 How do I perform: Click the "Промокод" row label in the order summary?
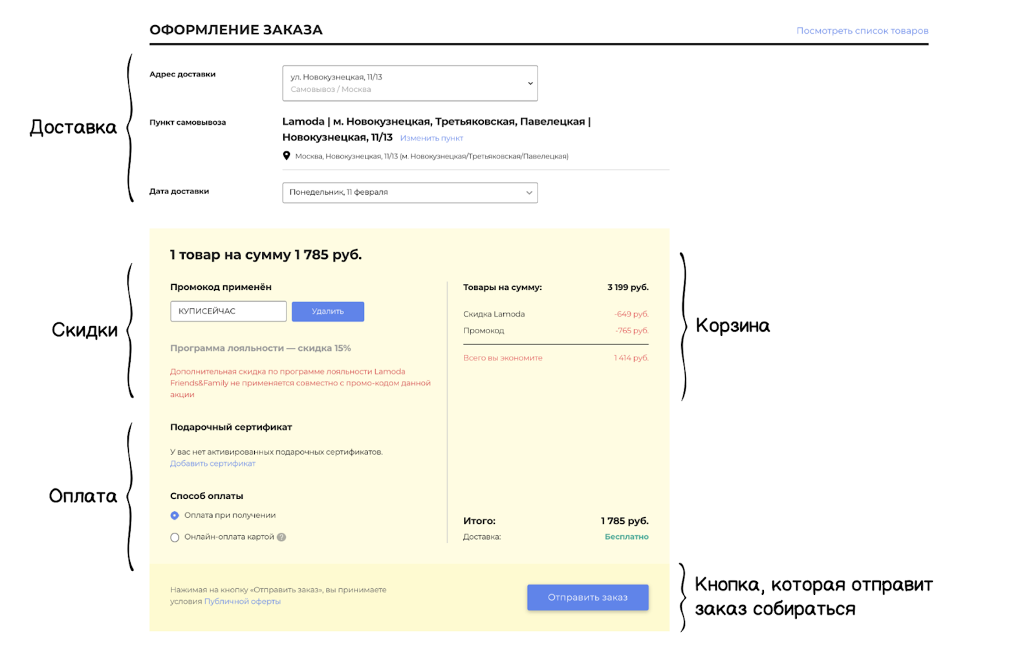coord(484,331)
